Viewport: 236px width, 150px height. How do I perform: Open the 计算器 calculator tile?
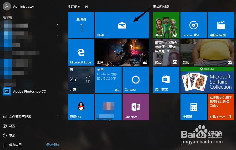coord(194,107)
